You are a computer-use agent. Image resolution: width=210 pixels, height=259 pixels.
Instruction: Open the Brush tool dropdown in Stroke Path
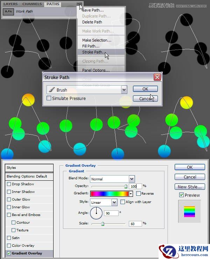pyautogui.click(x=124, y=90)
